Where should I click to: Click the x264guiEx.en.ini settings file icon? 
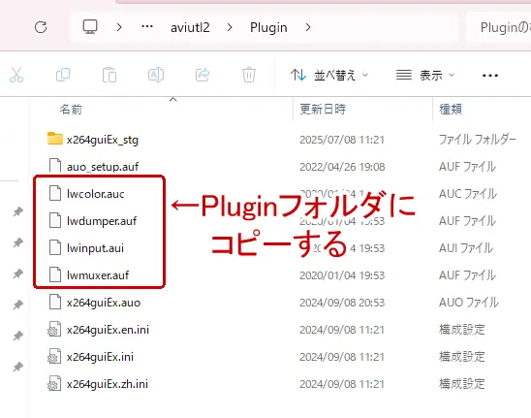54,329
